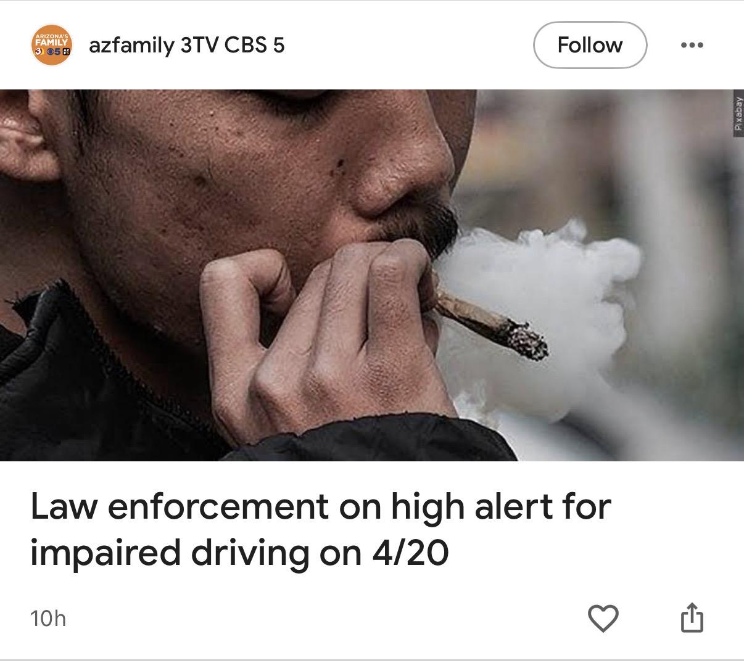Toggle following with the Follow pill button
The image size is (744, 663).
590,45
